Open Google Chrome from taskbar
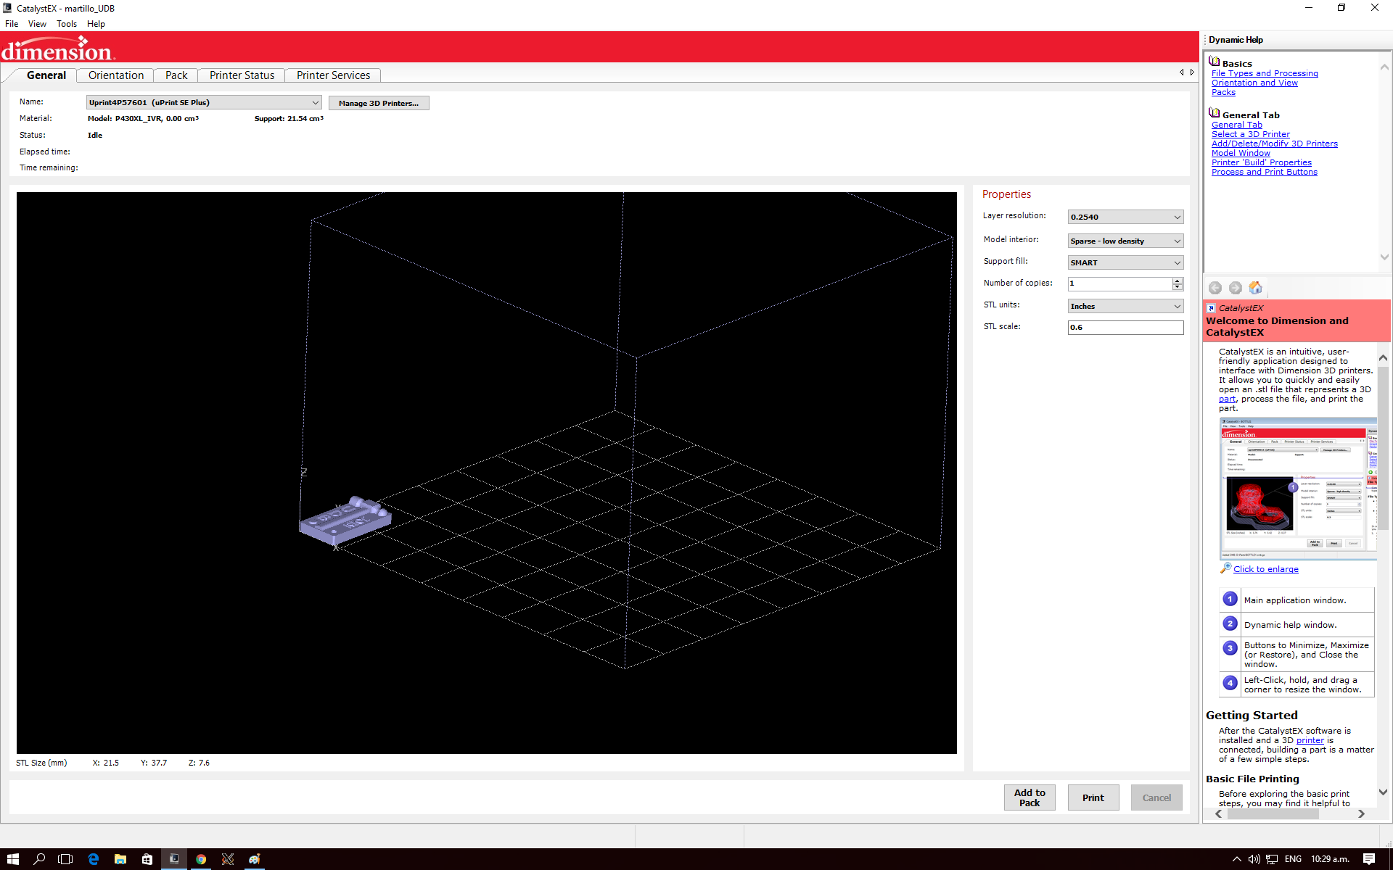The height and width of the screenshot is (870, 1393). (201, 859)
